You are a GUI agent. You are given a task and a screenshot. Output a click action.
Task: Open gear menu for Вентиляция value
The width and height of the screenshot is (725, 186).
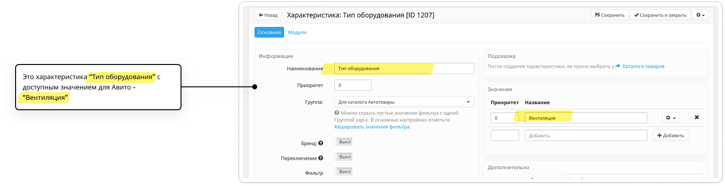tap(671, 118)
